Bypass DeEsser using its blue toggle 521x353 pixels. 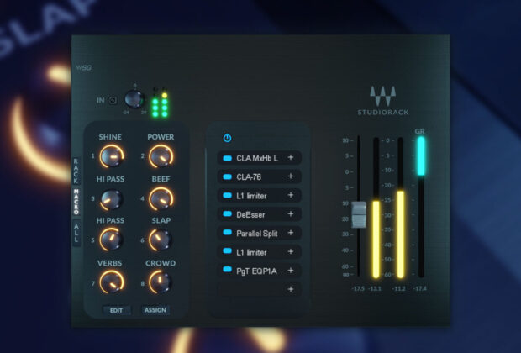click(227, 214)
